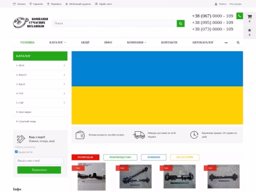
Task: Expand the 3. КрАЗ category arrow
Action: [x=65, y=84]
